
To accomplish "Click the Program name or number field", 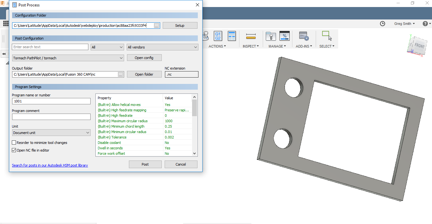I will (x=51, y=101).
